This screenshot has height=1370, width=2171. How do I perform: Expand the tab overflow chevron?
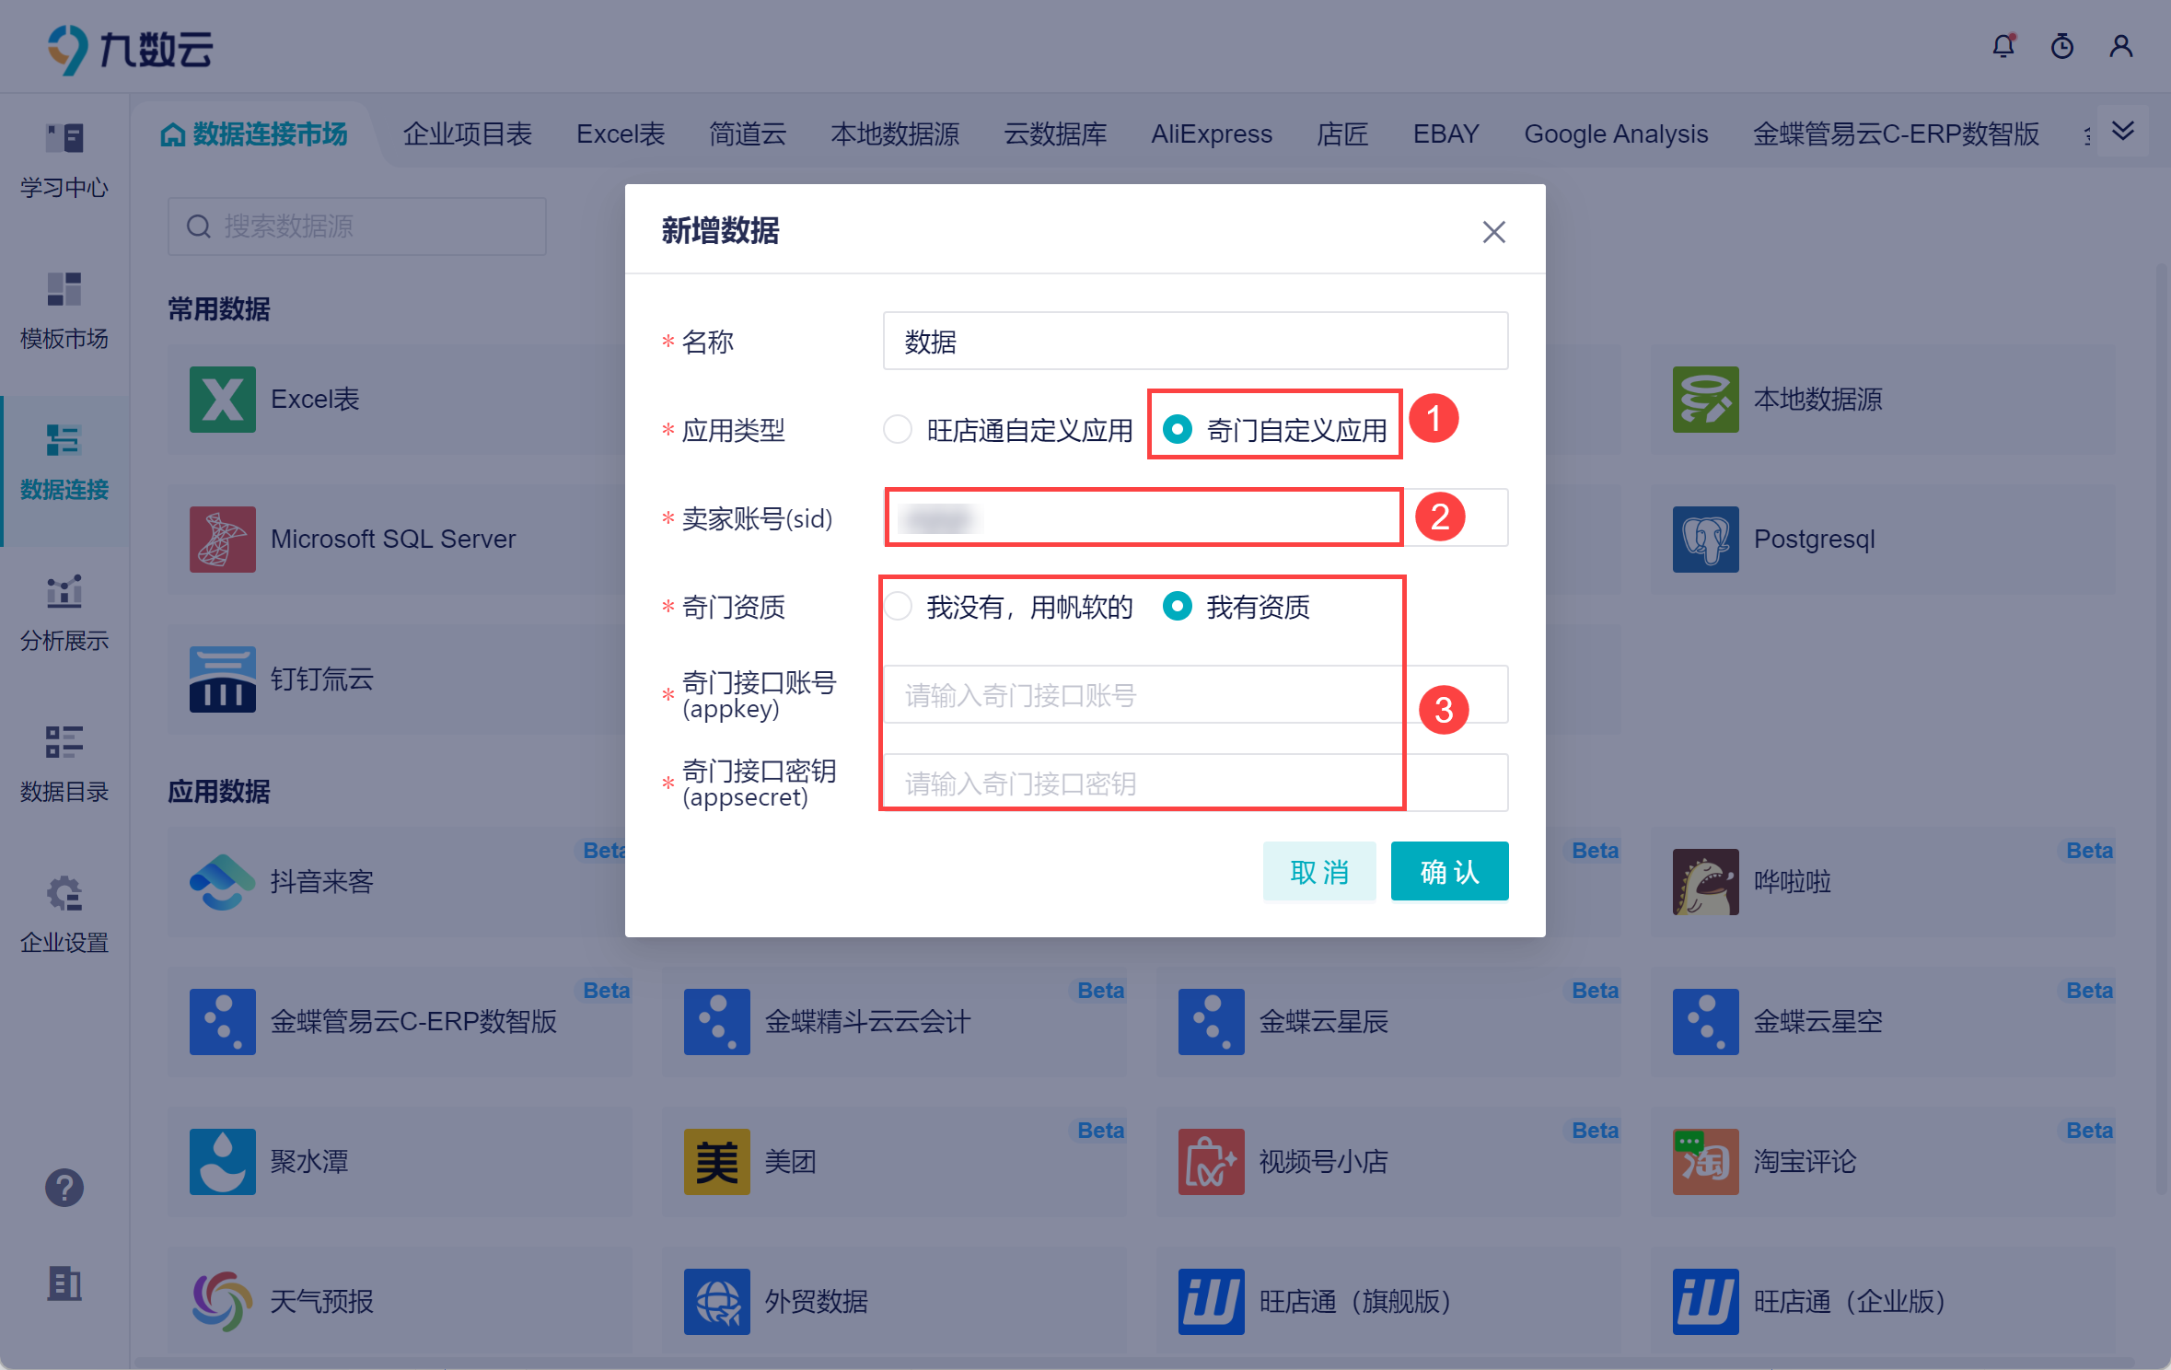pyautogui.click(x=2123, y=131)
